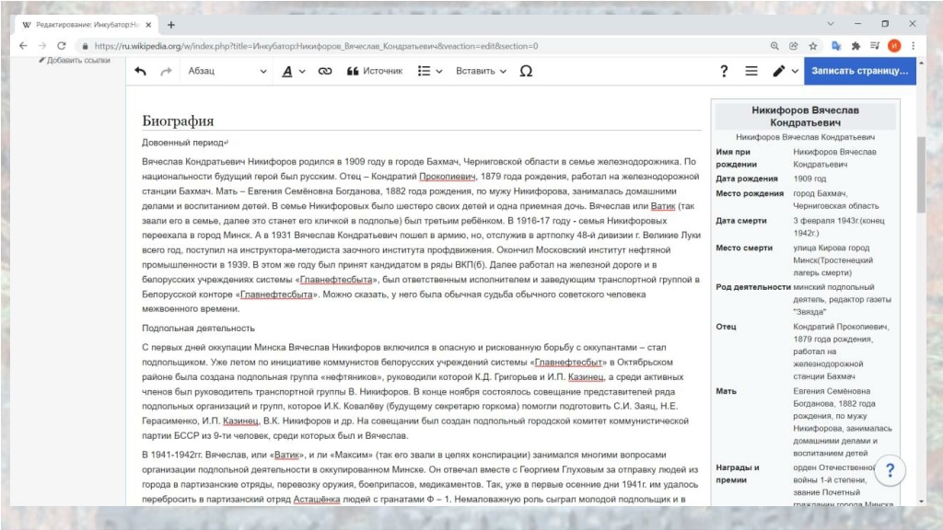
Task: Open the special characters Omega panel
Action: point(526,71)
